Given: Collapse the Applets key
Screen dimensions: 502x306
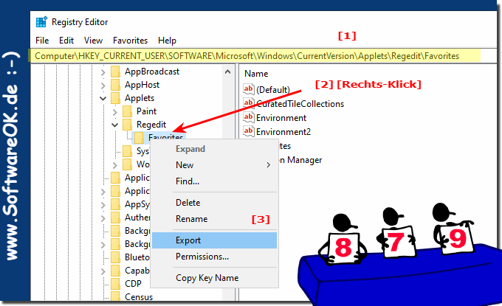Looking at the screenshot, I should pyautogui.click(x=103, y=98).
